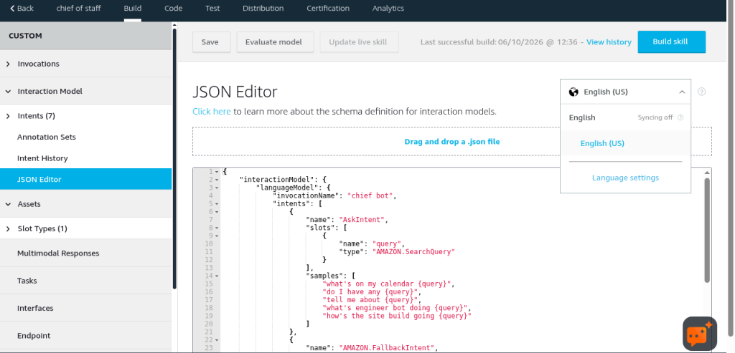Image resolution: width=735 pixels, height=353 pixels.
Task: Fold the intents array at line 5
Action: [x=217, y=204]
